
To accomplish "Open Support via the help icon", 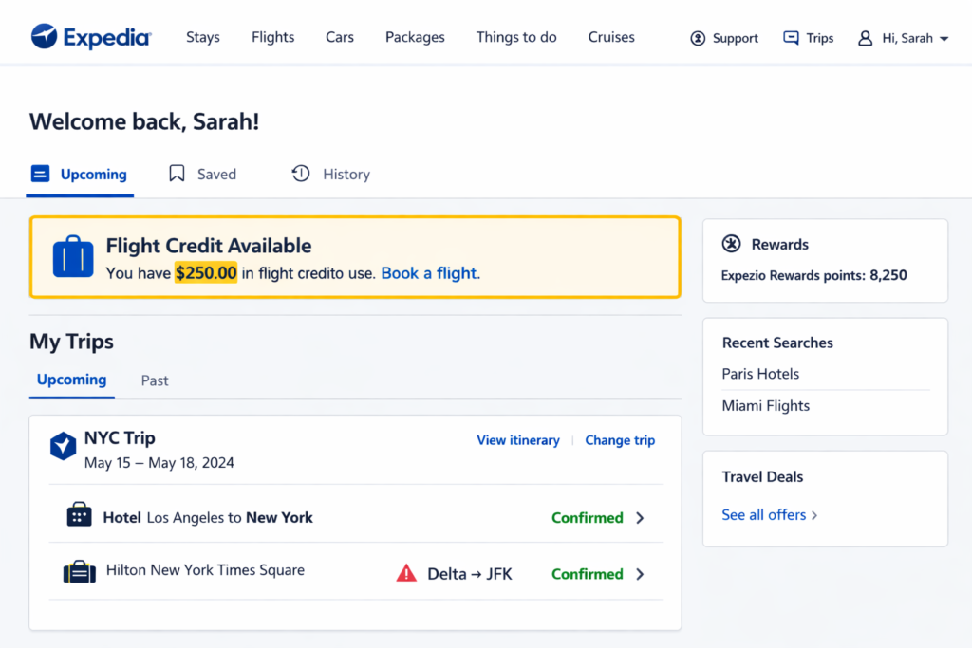I will click(x=698, y=38).
